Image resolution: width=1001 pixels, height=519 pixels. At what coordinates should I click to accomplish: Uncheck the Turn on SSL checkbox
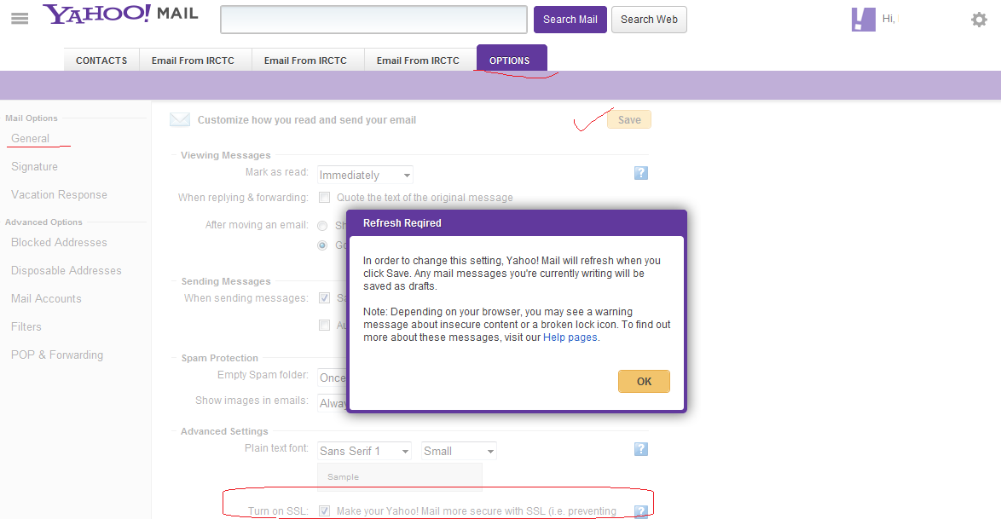pos(324,510)
